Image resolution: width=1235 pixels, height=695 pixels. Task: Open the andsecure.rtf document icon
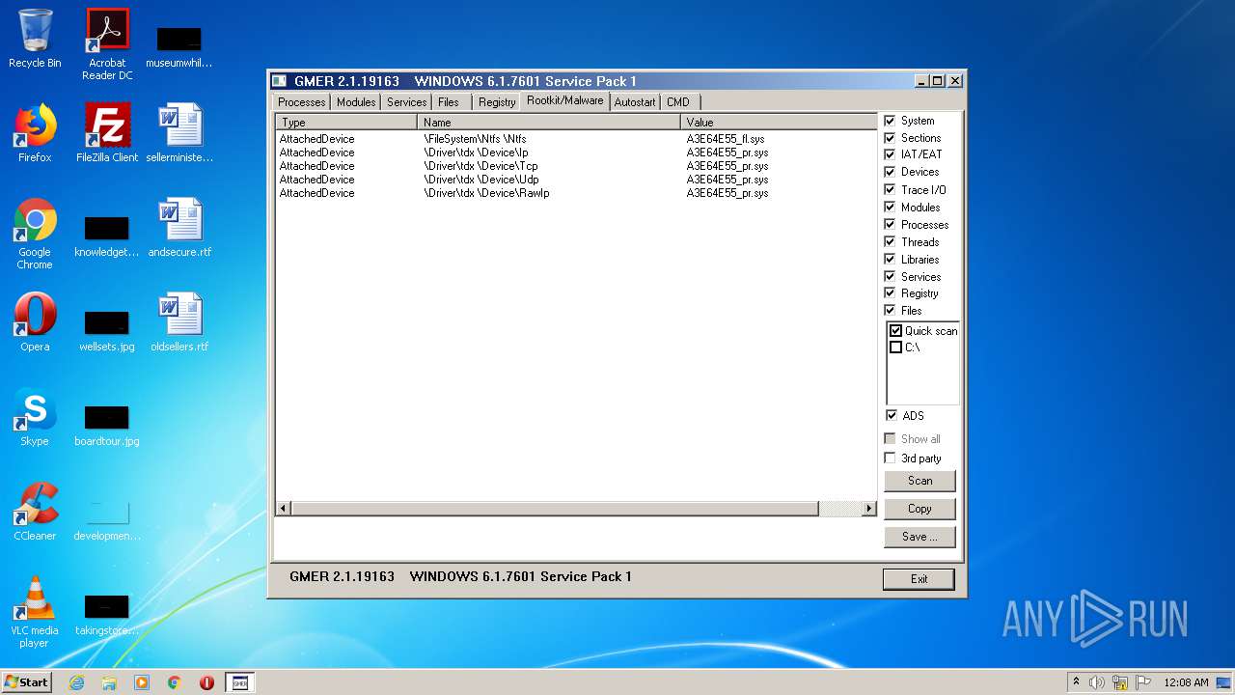point(179,228)
